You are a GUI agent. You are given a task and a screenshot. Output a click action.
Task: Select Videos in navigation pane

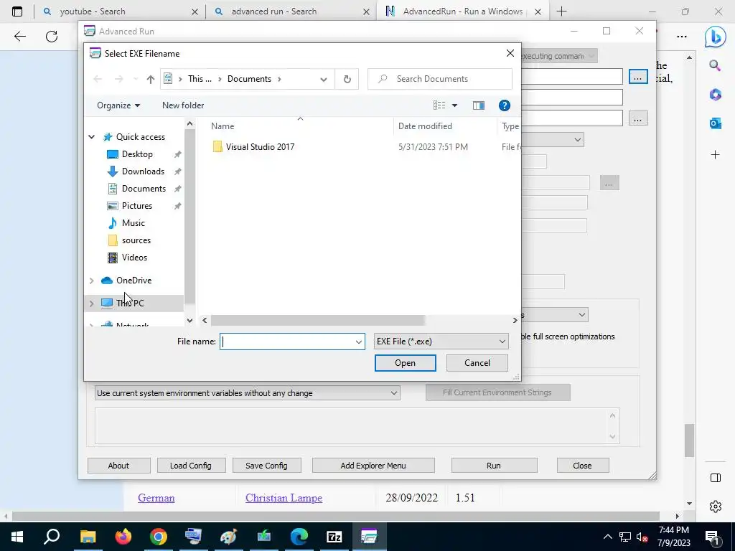[134, 258]
